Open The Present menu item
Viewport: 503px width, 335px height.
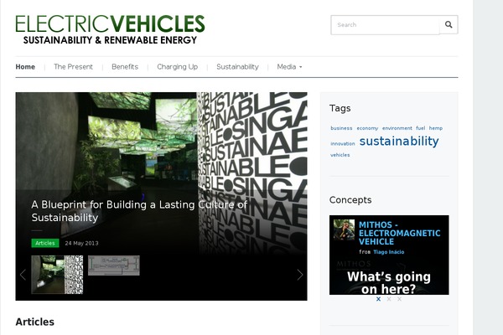pos(73,67)
